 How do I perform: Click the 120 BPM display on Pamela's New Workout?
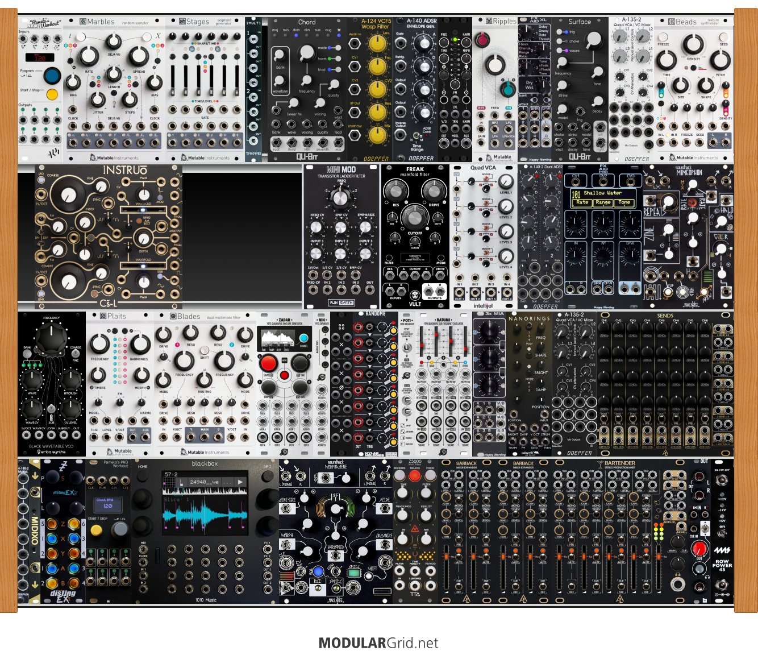click(40, 57)
